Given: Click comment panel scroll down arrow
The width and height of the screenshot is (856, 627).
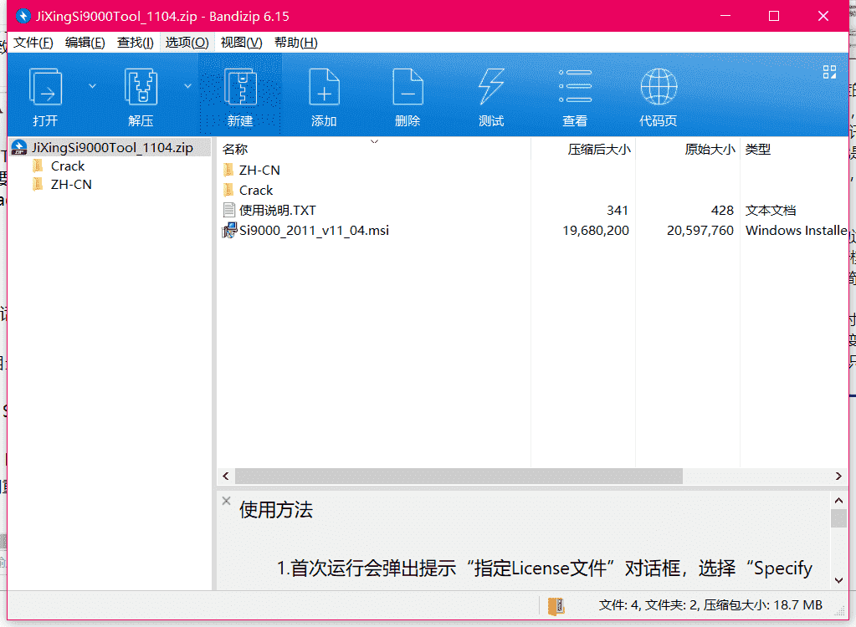Looking at the screenshot, I should pos(838,581).
